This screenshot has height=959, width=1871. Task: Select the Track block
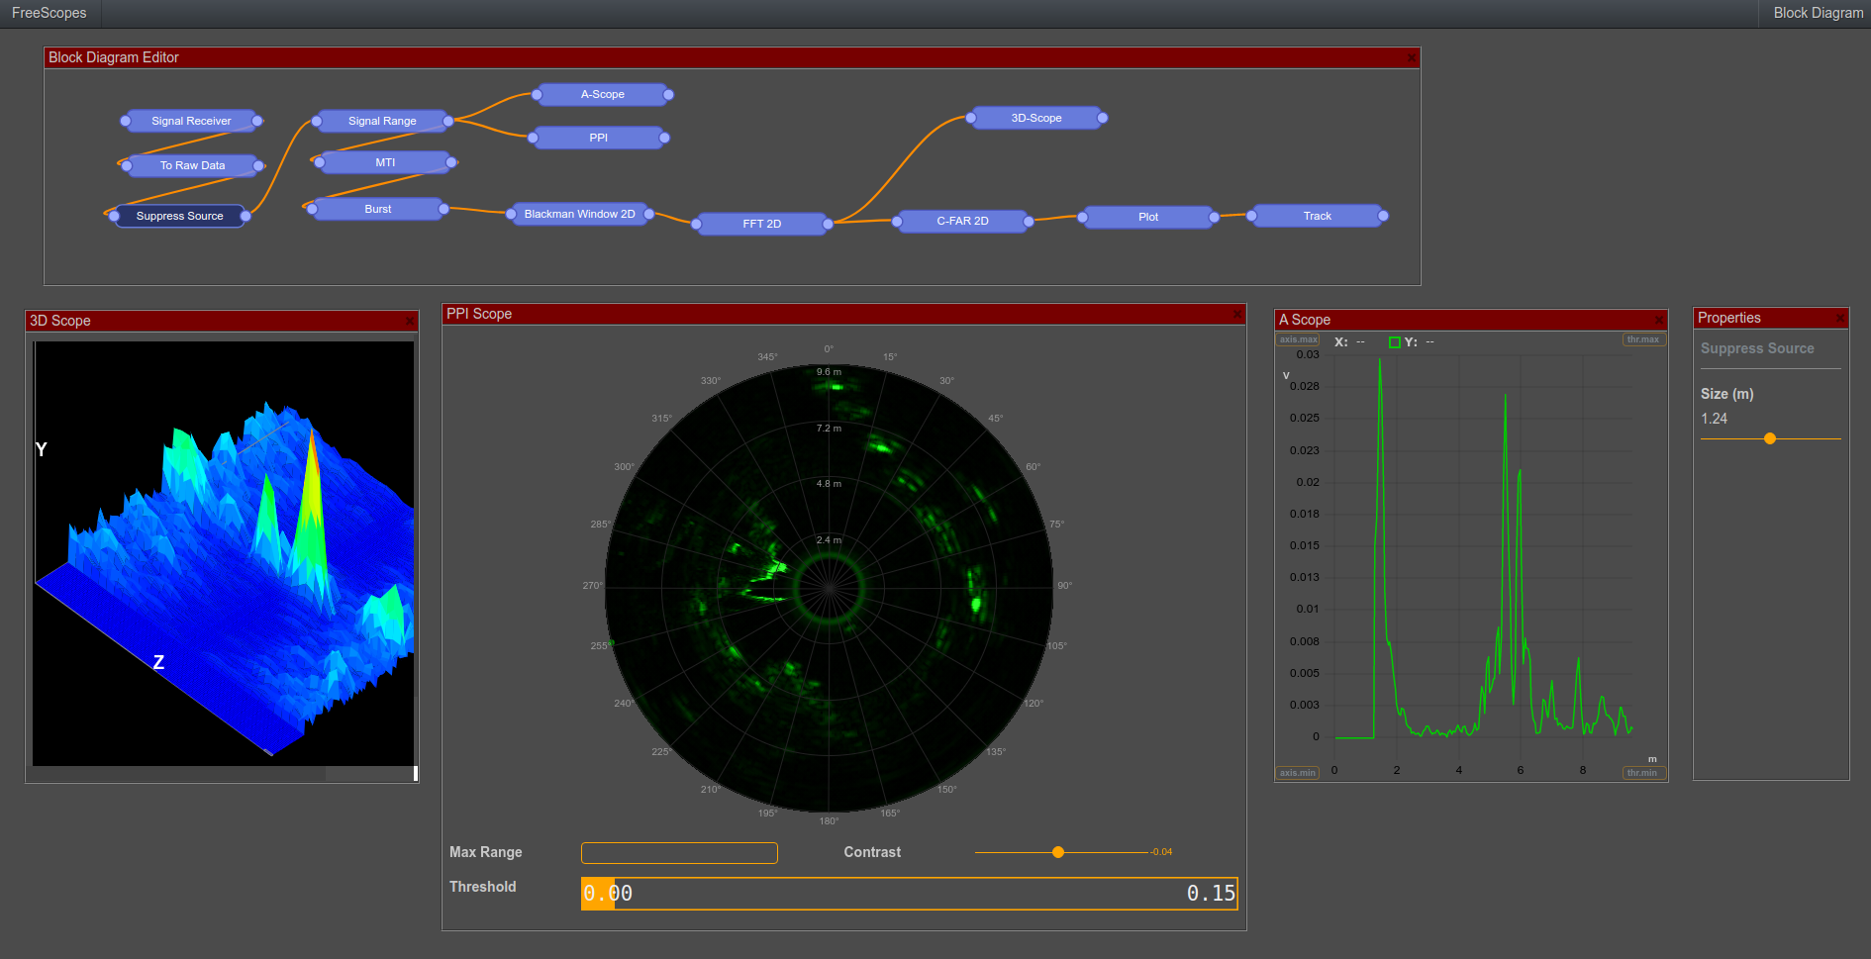1318,215
